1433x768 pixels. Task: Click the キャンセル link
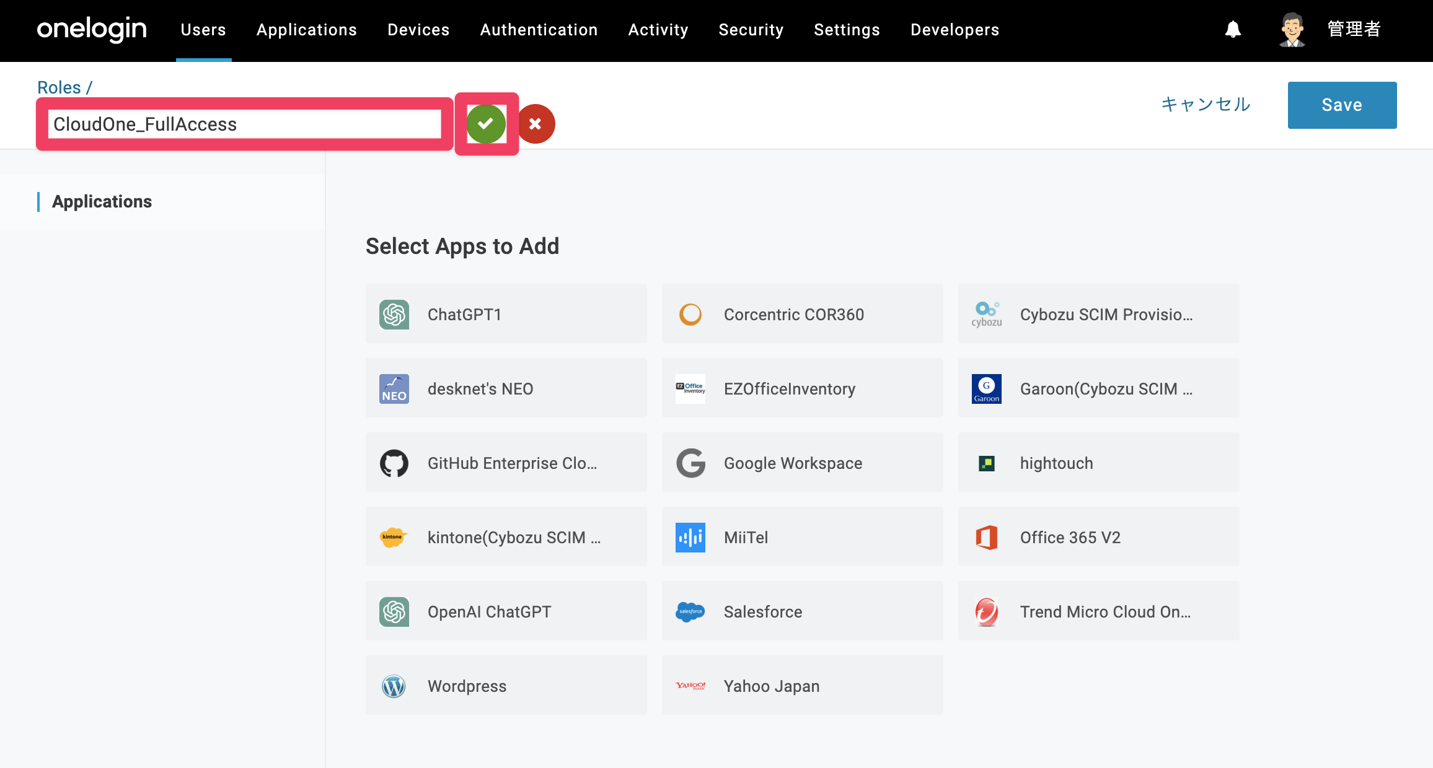pos(1206,104)
